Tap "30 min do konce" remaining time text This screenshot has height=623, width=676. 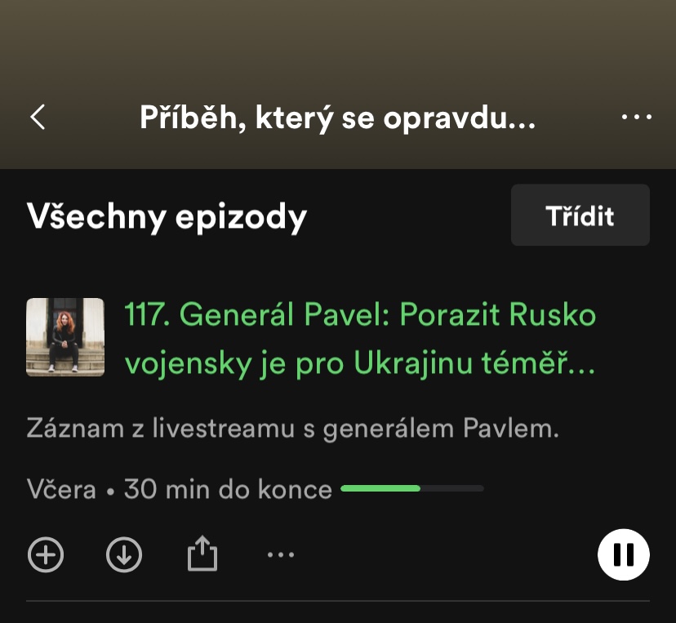click(228, 489)
